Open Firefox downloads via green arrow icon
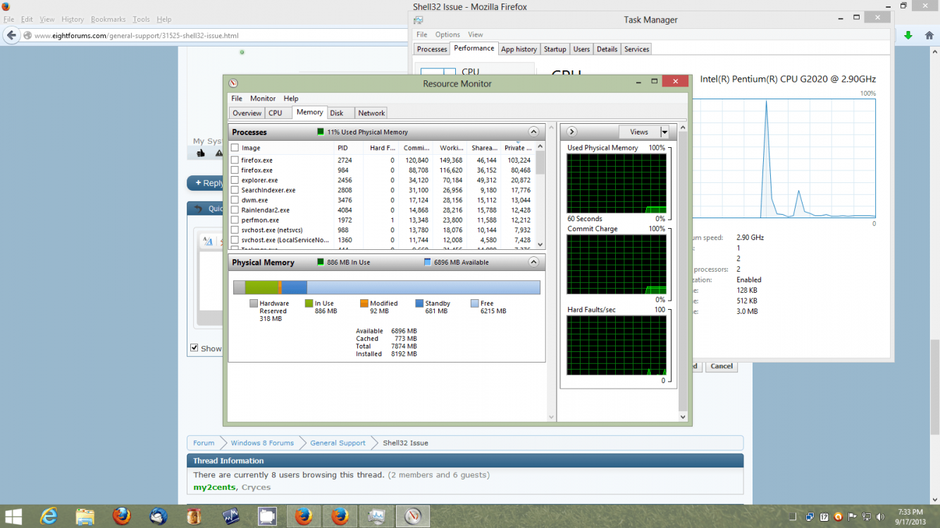The height and width of the screenshot is (528, 940). [908, 35]
